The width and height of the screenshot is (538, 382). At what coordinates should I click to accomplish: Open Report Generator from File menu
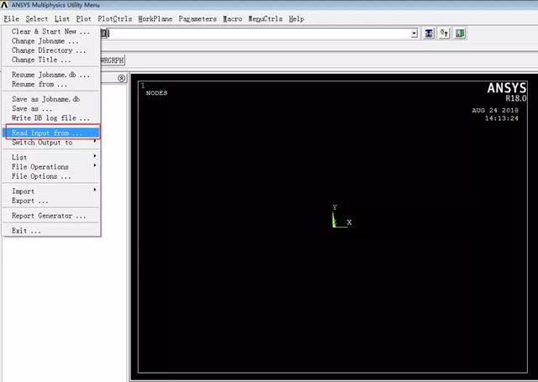(50, 216)
